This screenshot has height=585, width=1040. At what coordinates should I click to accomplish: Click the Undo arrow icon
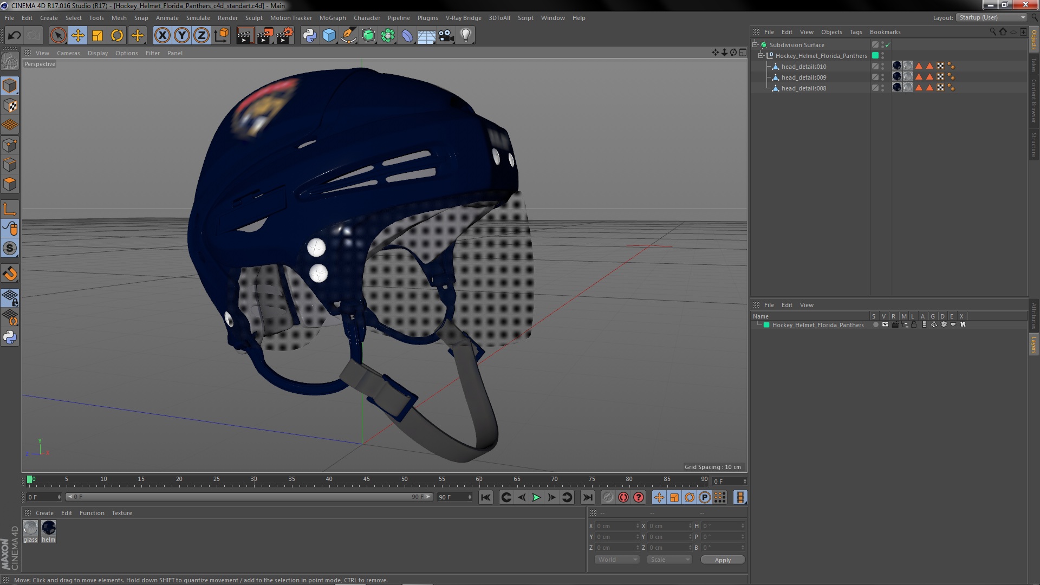tap(15, 36)
